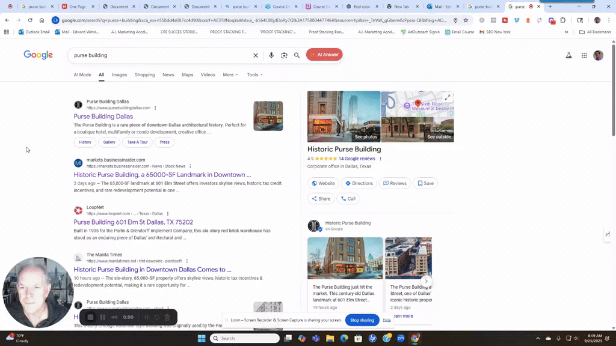
Task: Open Purse Building 601 Elm St result
Action: pyautogui.click(x=133, y=222)
